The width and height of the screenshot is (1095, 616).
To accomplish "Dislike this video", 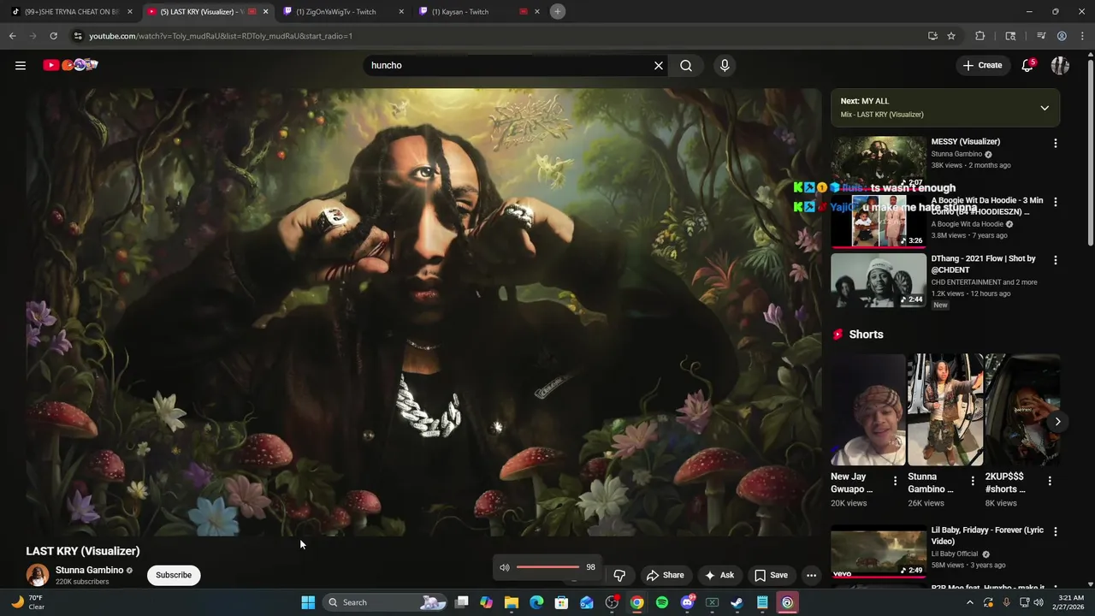I will coord(619,575).
